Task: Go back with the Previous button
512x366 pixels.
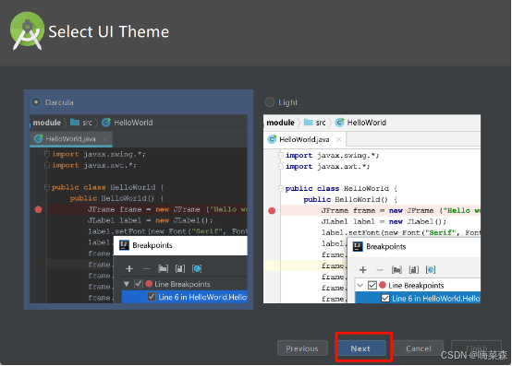Action: tap(302, 348)
